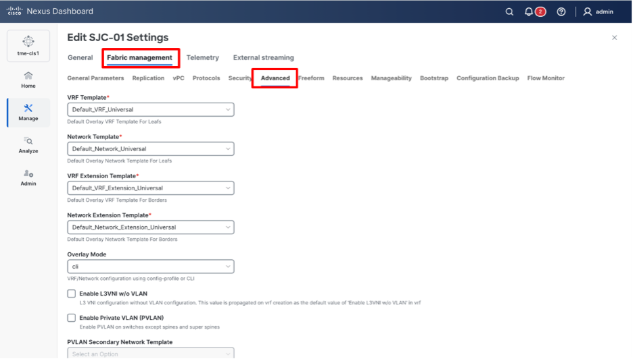This screenshot has height=359, width=633.
Task: Click 'Default Overlay VRF Template For Leafs' hint
Action: point(114,121)
